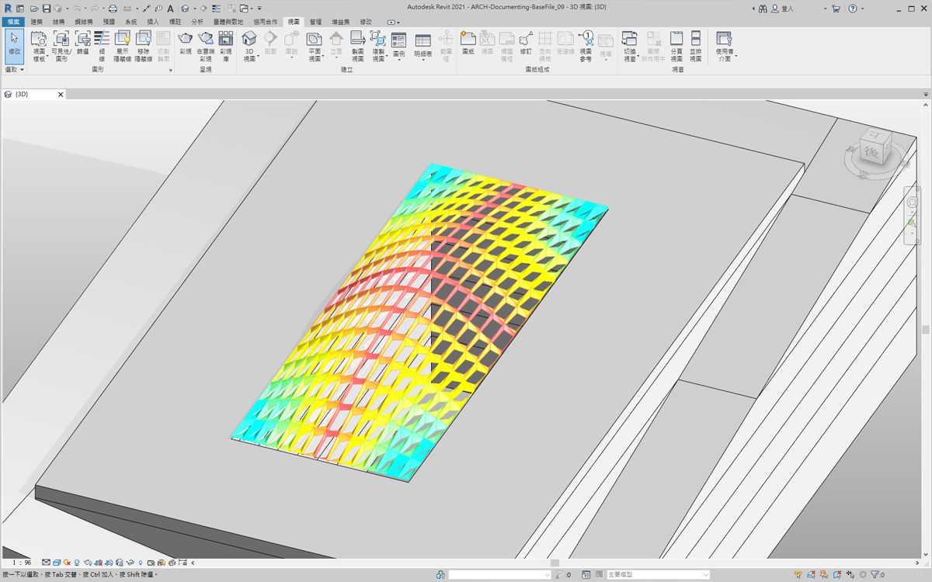Click 並排視圖 (Tile Views)
The image size is (932, 582).
pos(696,47)
